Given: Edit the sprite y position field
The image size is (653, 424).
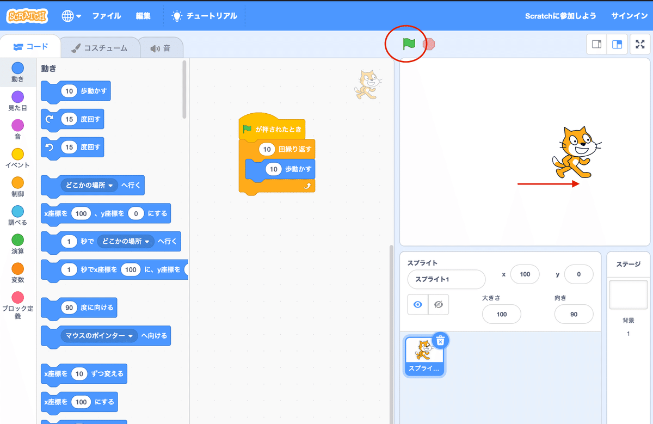Looking at the screenshot, I should pyautogui.click(x=578, y=274).
